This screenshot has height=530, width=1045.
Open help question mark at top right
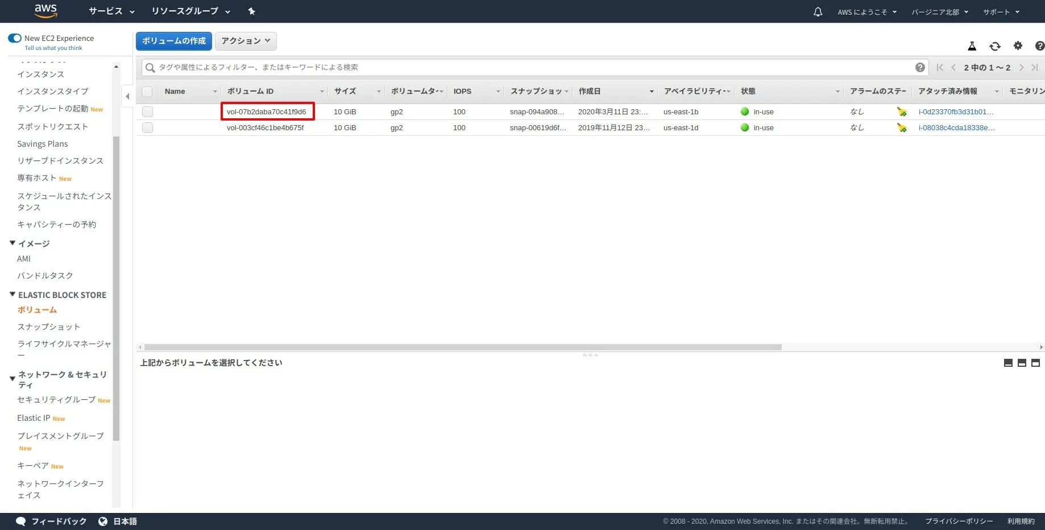click(x=1040, y=46)
